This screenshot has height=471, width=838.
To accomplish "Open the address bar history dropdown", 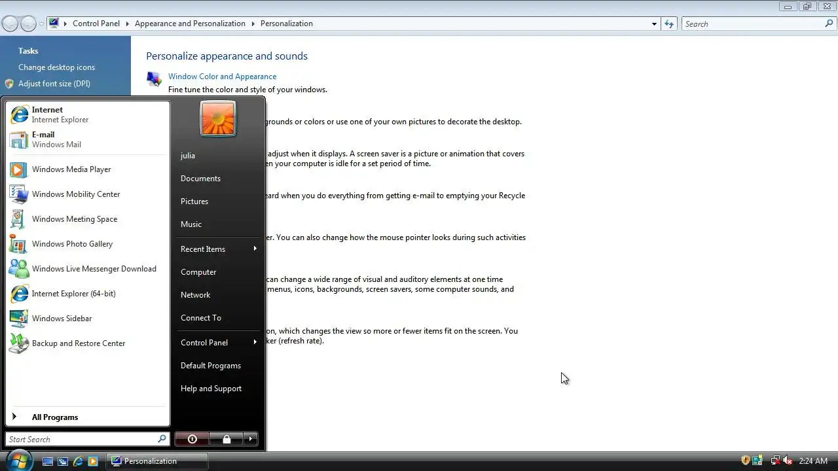I will click(654, 24).
